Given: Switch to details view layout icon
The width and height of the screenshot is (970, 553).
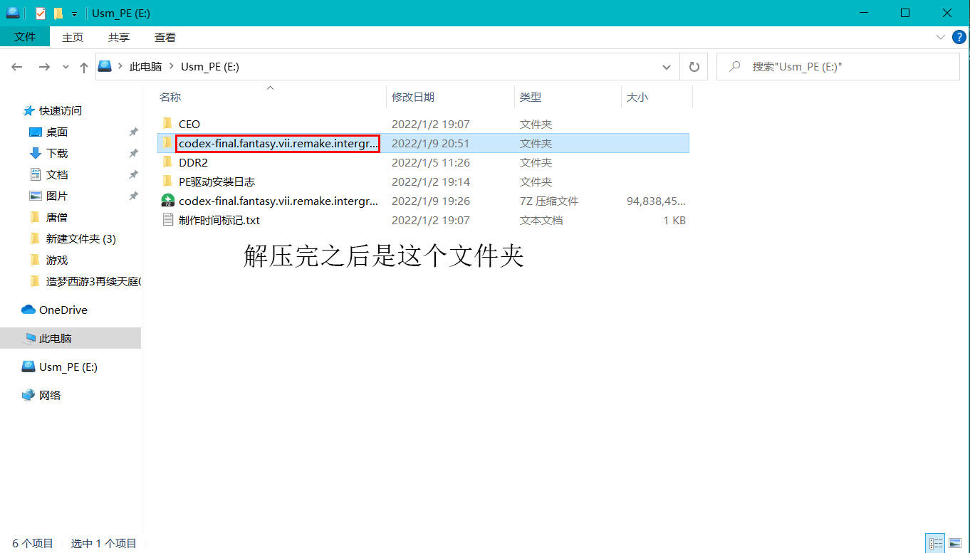Looking at the screenshot, I should (934, 543).
